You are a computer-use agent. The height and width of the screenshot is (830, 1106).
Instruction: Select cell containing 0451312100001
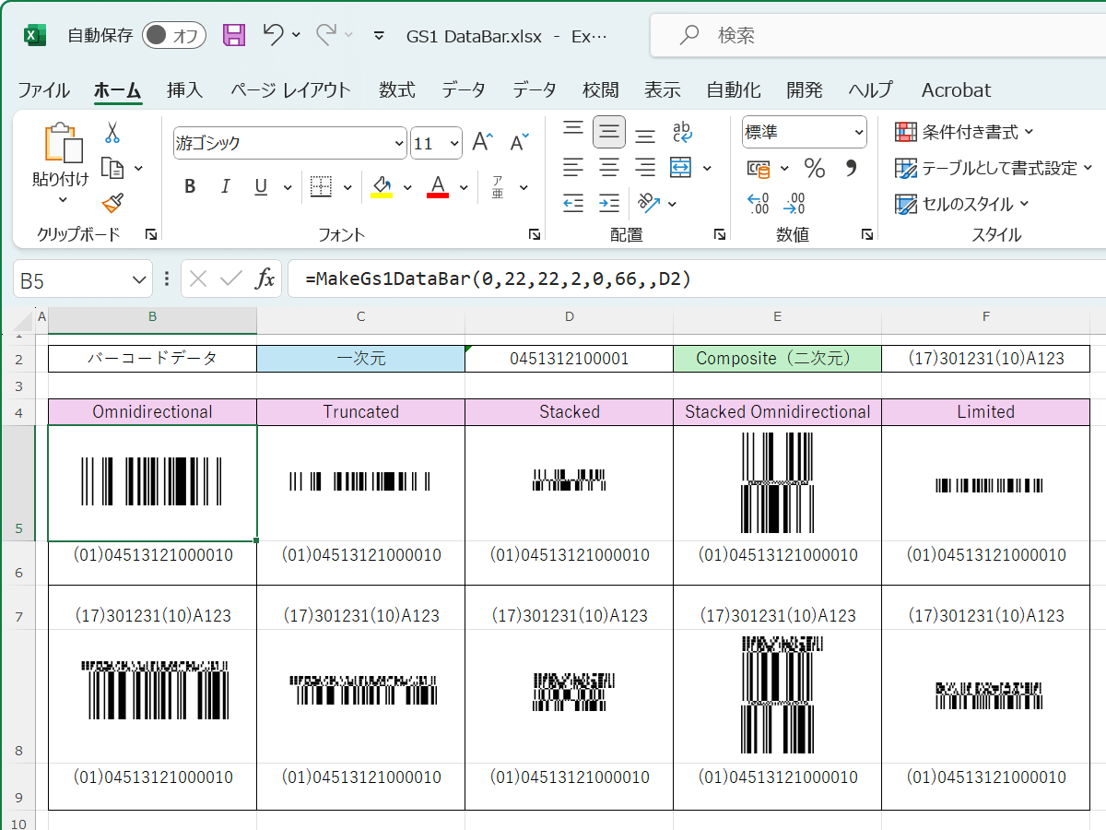pyautogui.click(x=569, y=359)
